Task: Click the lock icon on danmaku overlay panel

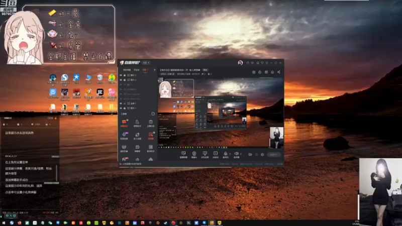Action: [x=55, y=118]
